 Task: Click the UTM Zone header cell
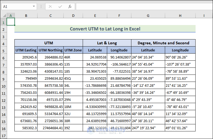[73, 50]
